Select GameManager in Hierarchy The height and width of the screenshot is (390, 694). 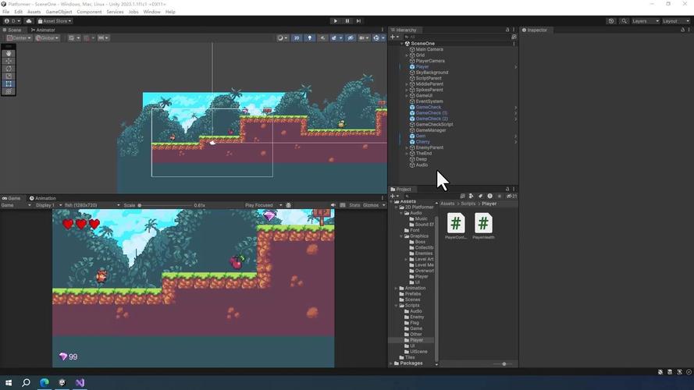(430, 130)
